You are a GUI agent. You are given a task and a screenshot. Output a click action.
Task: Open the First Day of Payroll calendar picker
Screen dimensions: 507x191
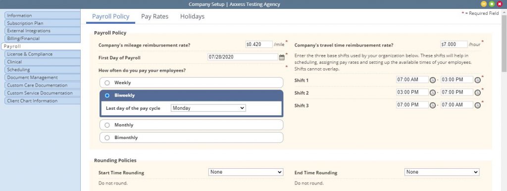tap(282, 57)
